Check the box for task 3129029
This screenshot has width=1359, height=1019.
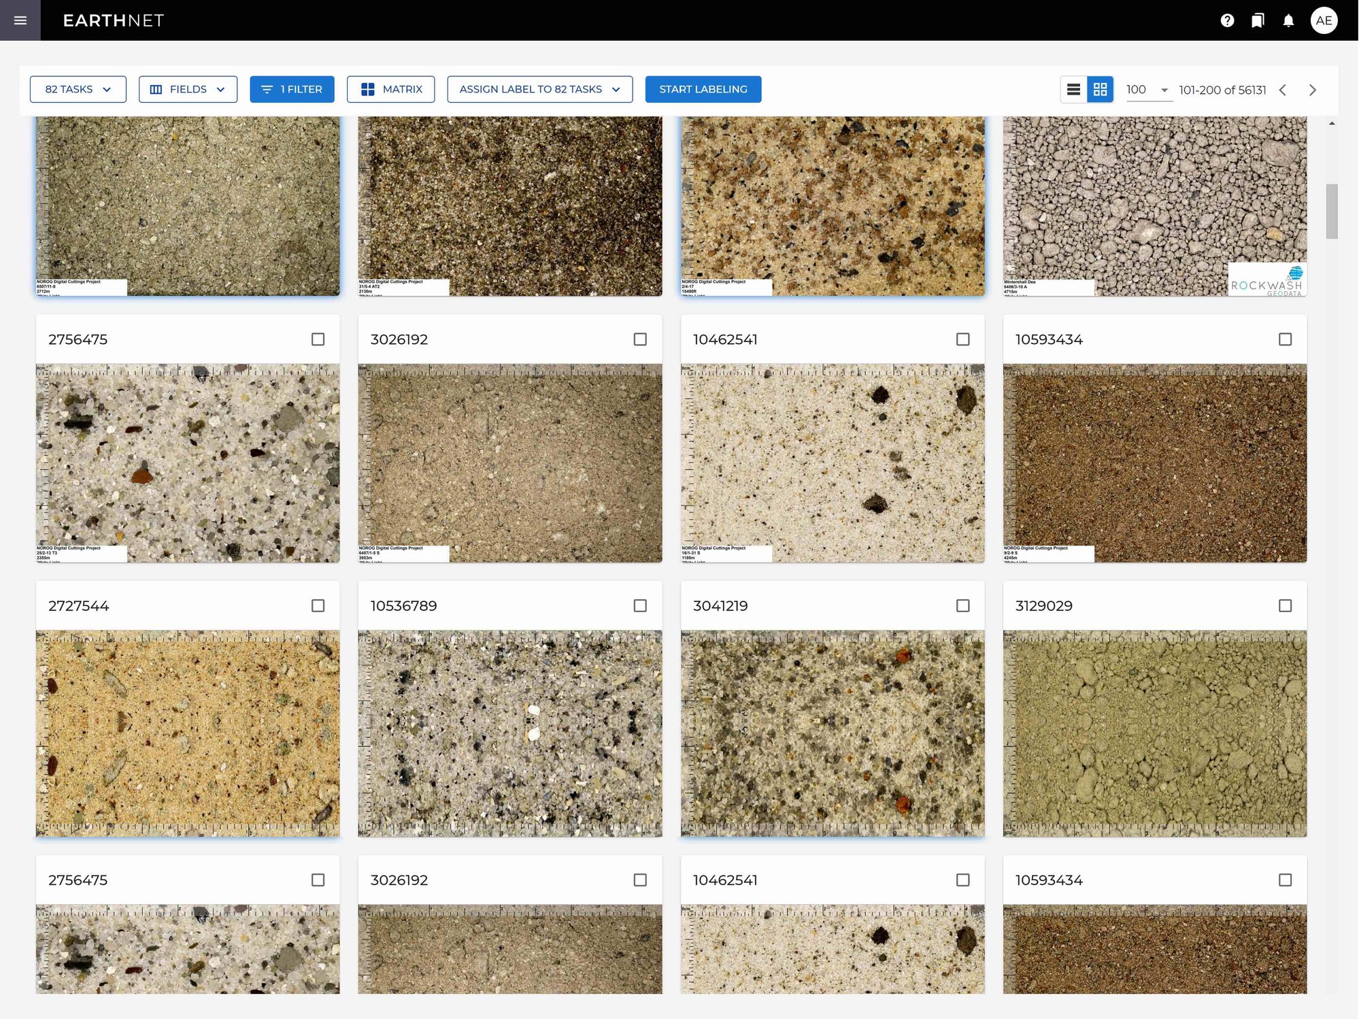pos(1285,605)
